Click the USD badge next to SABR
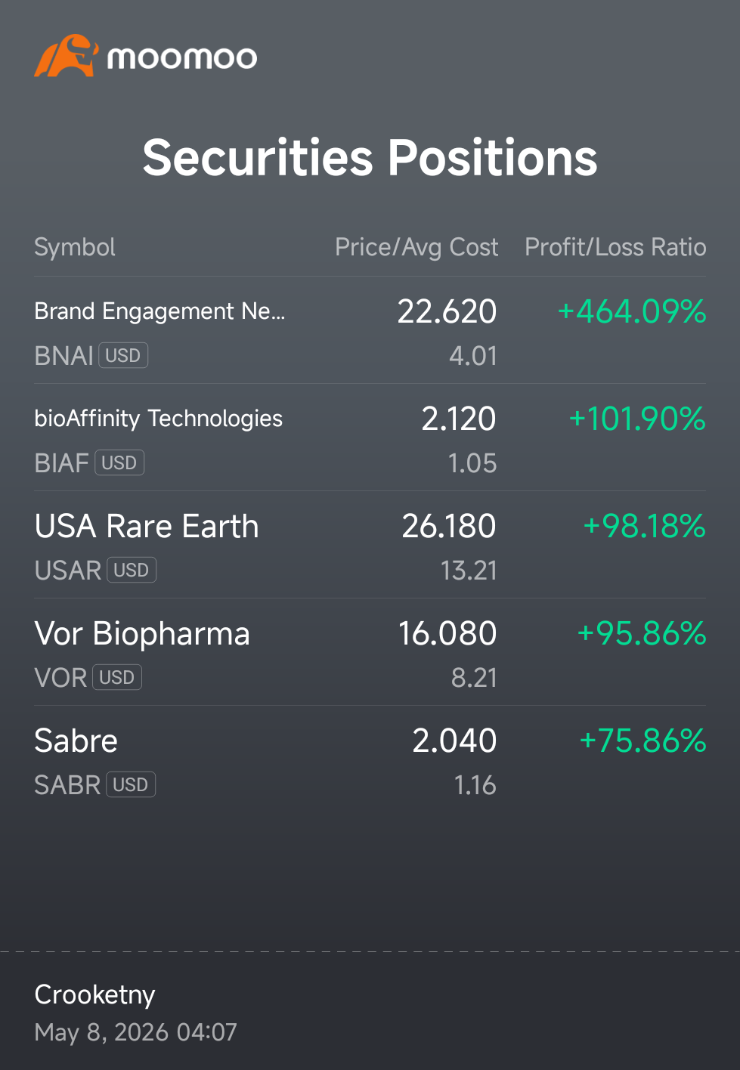Viewport: 740px width, 1070px height. (131, 784)
